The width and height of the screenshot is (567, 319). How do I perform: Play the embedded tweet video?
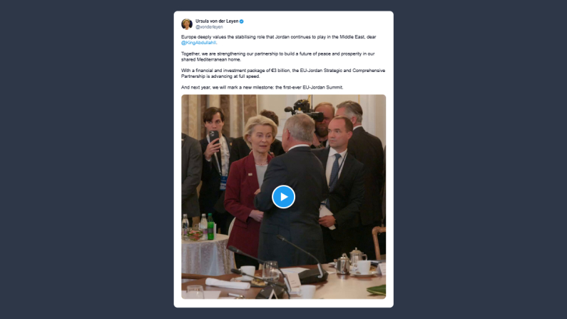coord(284,197)
